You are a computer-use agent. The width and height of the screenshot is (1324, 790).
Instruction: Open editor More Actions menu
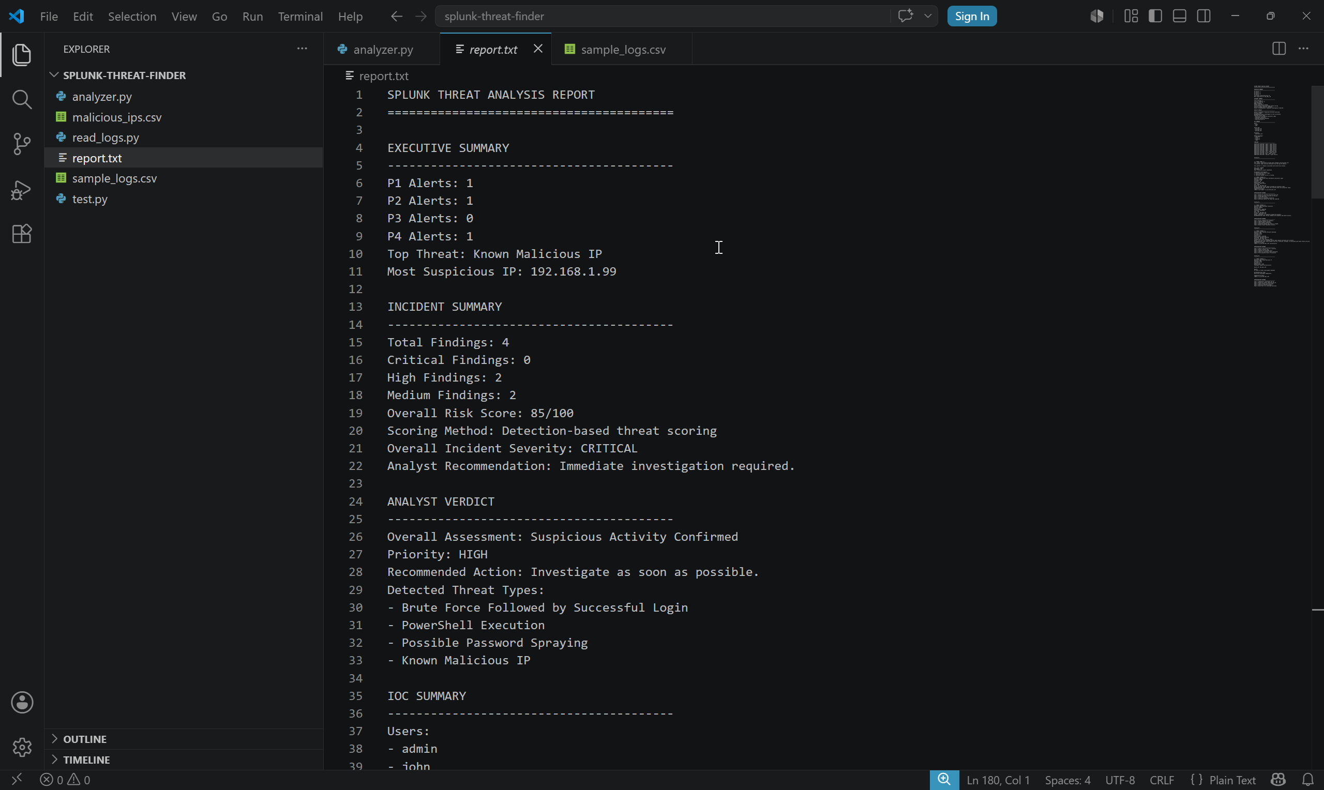(1303, 49)
